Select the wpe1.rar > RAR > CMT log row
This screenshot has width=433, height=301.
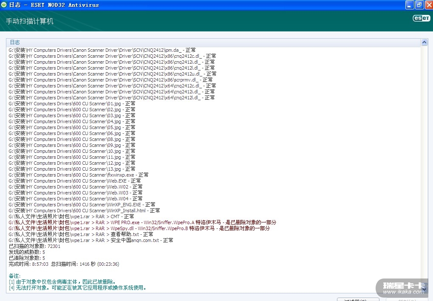point(71,217)
